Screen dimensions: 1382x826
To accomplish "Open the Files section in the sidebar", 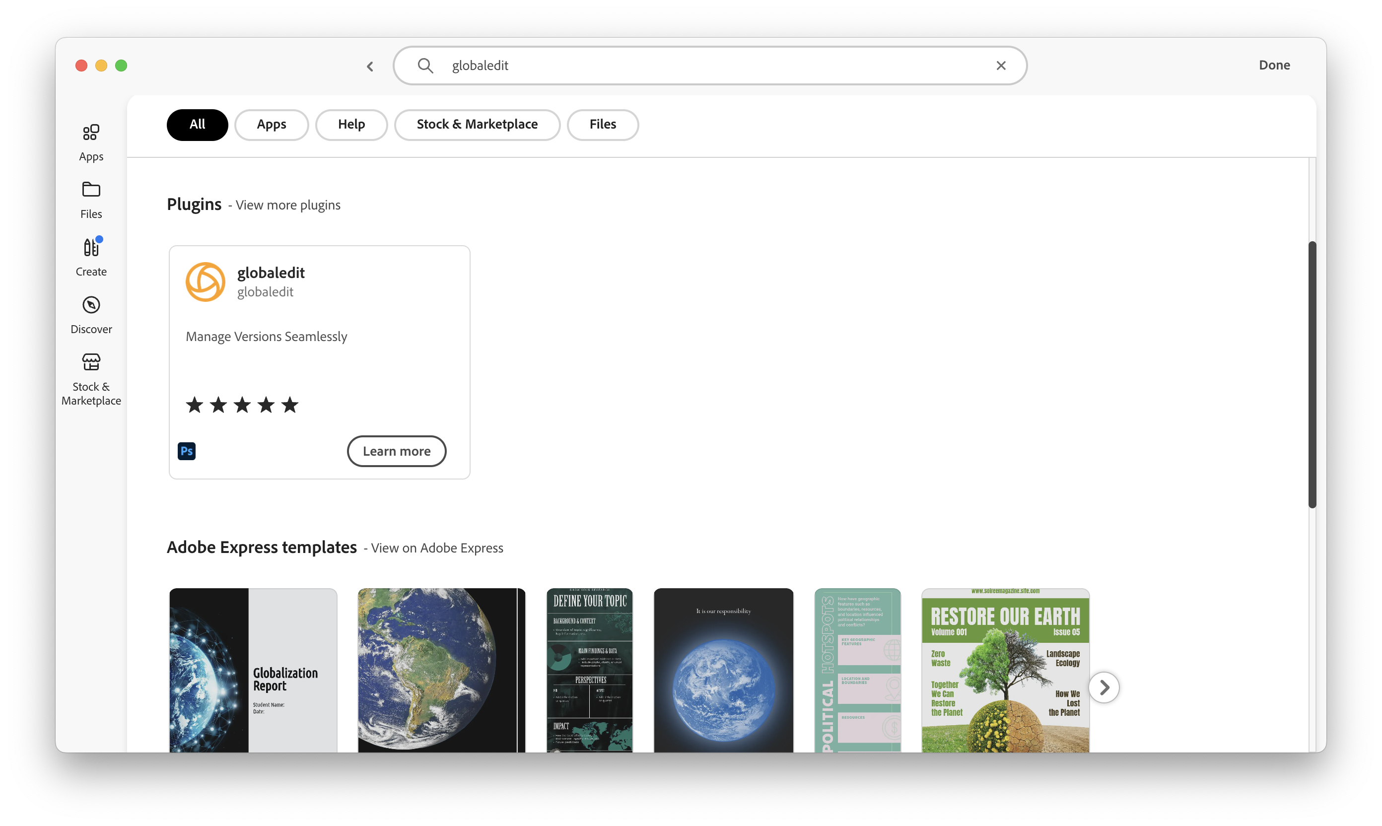I will point(91,201).
